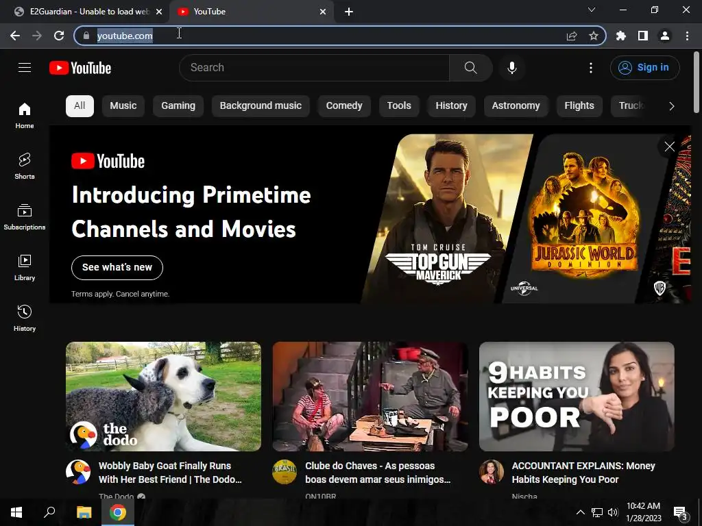The image size is (702, 526).
Task: Open Windows taskbar search
Action: pyautogui.click(x=49, y=512)
